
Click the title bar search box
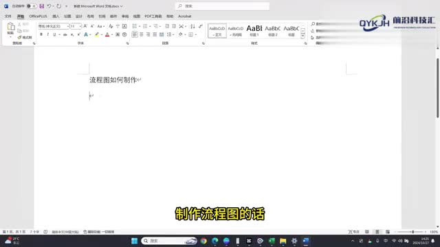point(222,6)
